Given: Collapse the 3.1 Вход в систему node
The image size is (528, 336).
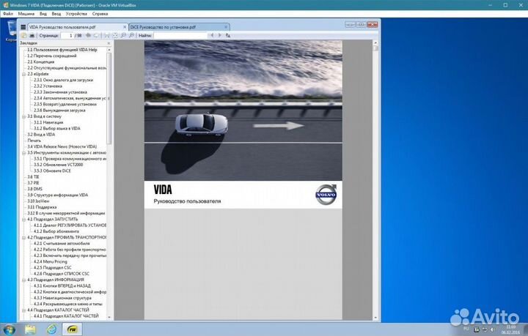Looking at the screenshot, I should pos(25,116).
